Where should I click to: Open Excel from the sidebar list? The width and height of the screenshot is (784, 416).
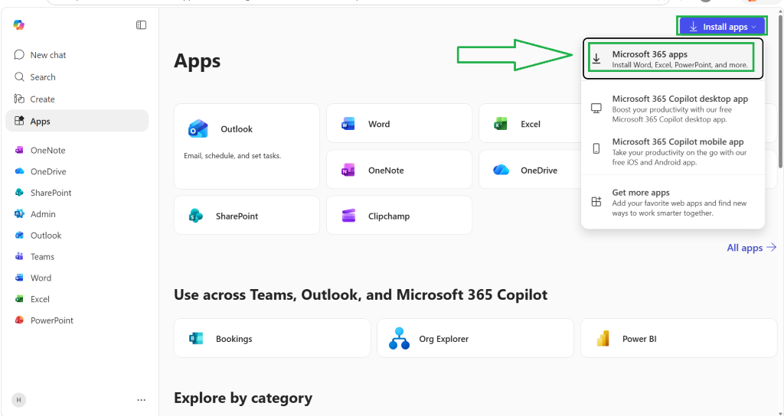(x=77, y=299)
